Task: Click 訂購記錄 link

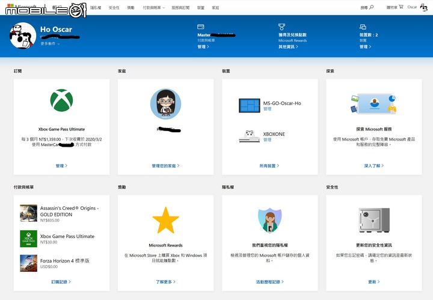Action: [x=61, y=282]
